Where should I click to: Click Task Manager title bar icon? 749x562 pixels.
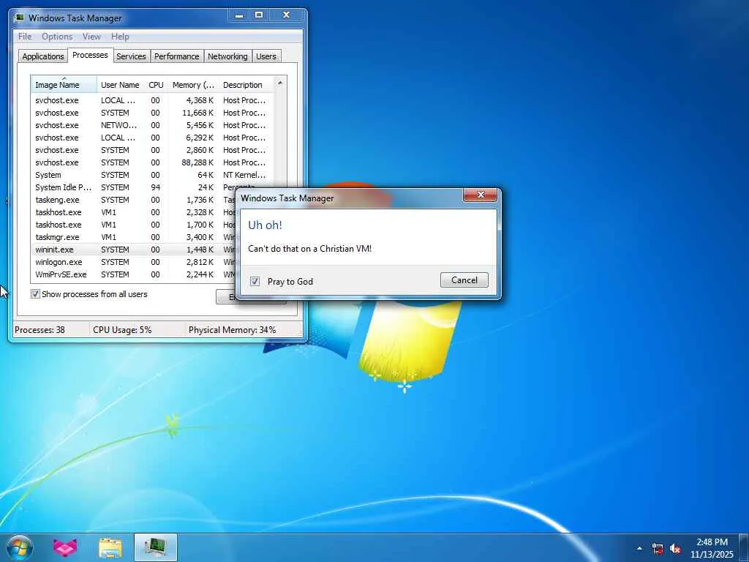[x=20, y=18]
